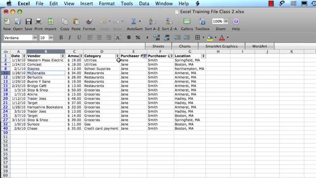Select column D header
The height and width of the screenshot is (178, 316).
pos(102,51)
